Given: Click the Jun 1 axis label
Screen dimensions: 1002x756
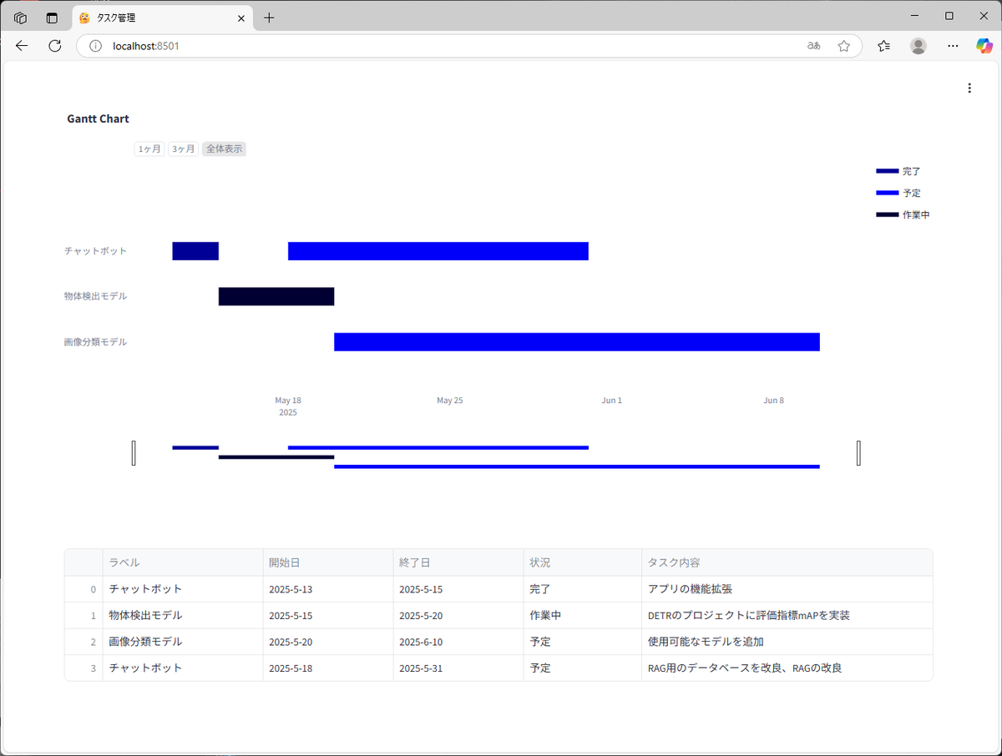Looking at the screenshot, I should coord(612,401).
